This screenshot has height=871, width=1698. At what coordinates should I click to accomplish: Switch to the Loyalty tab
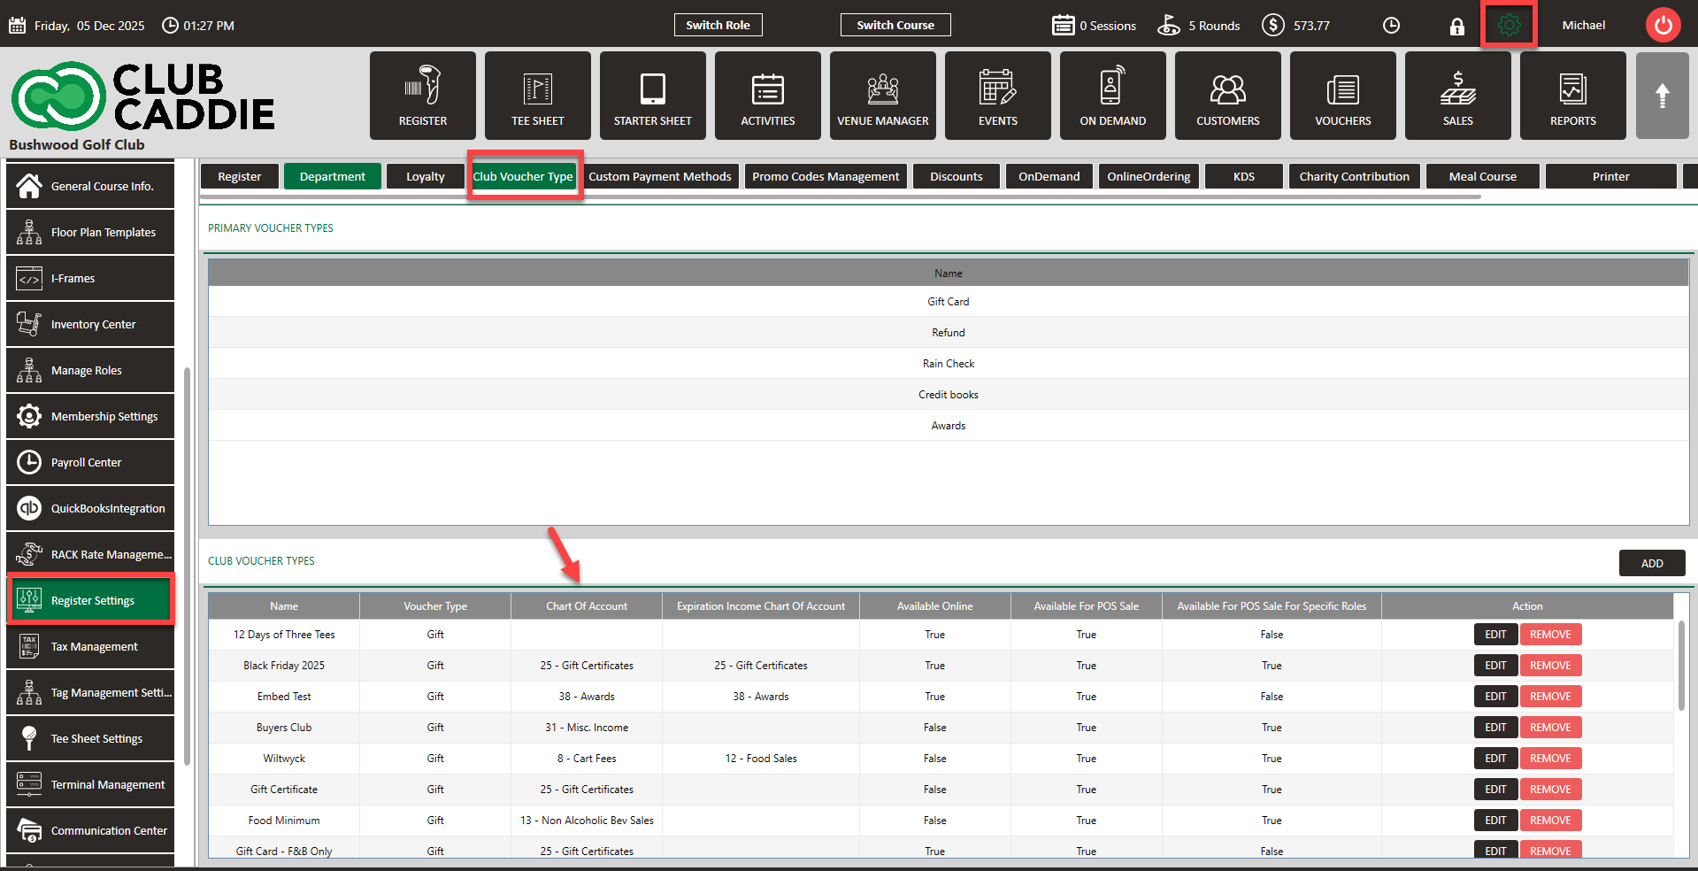425,177
